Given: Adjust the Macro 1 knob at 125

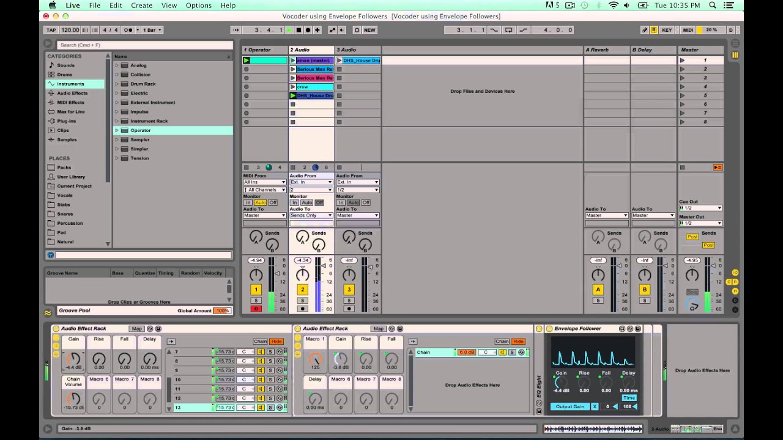Looking at the screenshot, I should pyautogui.click(x=315, y=359).
